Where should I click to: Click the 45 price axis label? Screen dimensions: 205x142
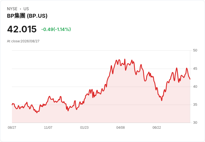(195, 69)
